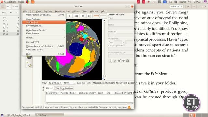Select the globe tool in the left toolbar

tap(29, 57)
